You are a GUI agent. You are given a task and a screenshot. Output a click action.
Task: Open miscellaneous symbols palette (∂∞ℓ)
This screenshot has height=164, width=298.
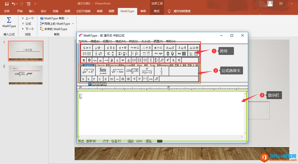point(170,47)
